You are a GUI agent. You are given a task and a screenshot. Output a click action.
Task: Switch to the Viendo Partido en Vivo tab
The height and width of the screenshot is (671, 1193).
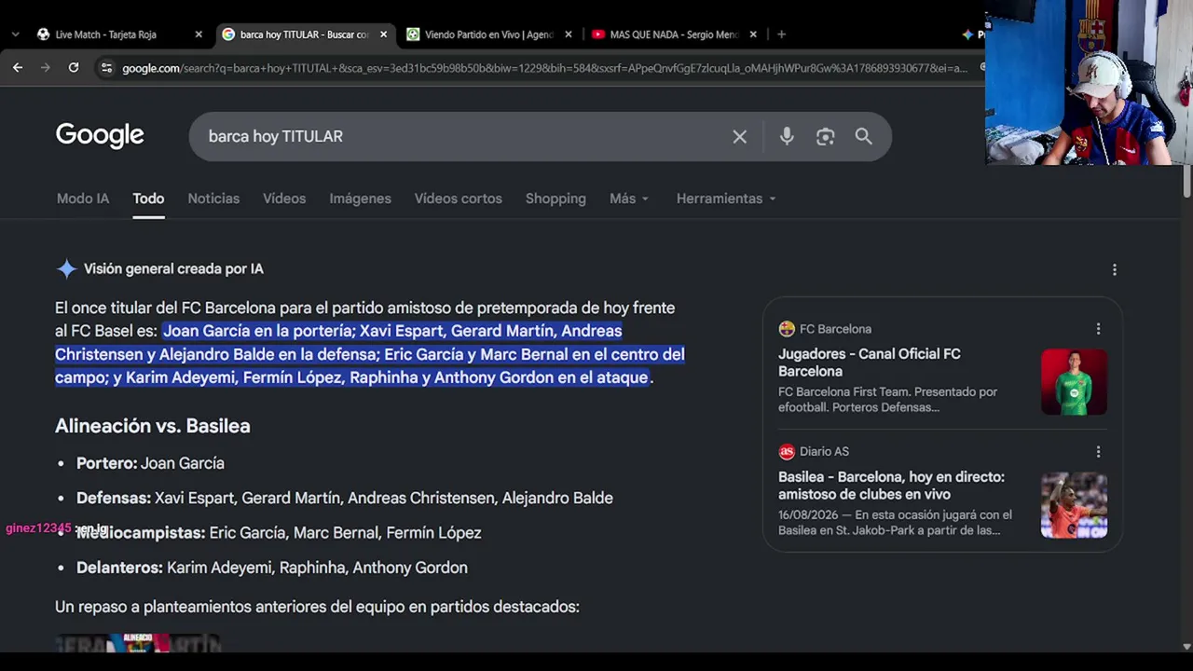point(489,34)
